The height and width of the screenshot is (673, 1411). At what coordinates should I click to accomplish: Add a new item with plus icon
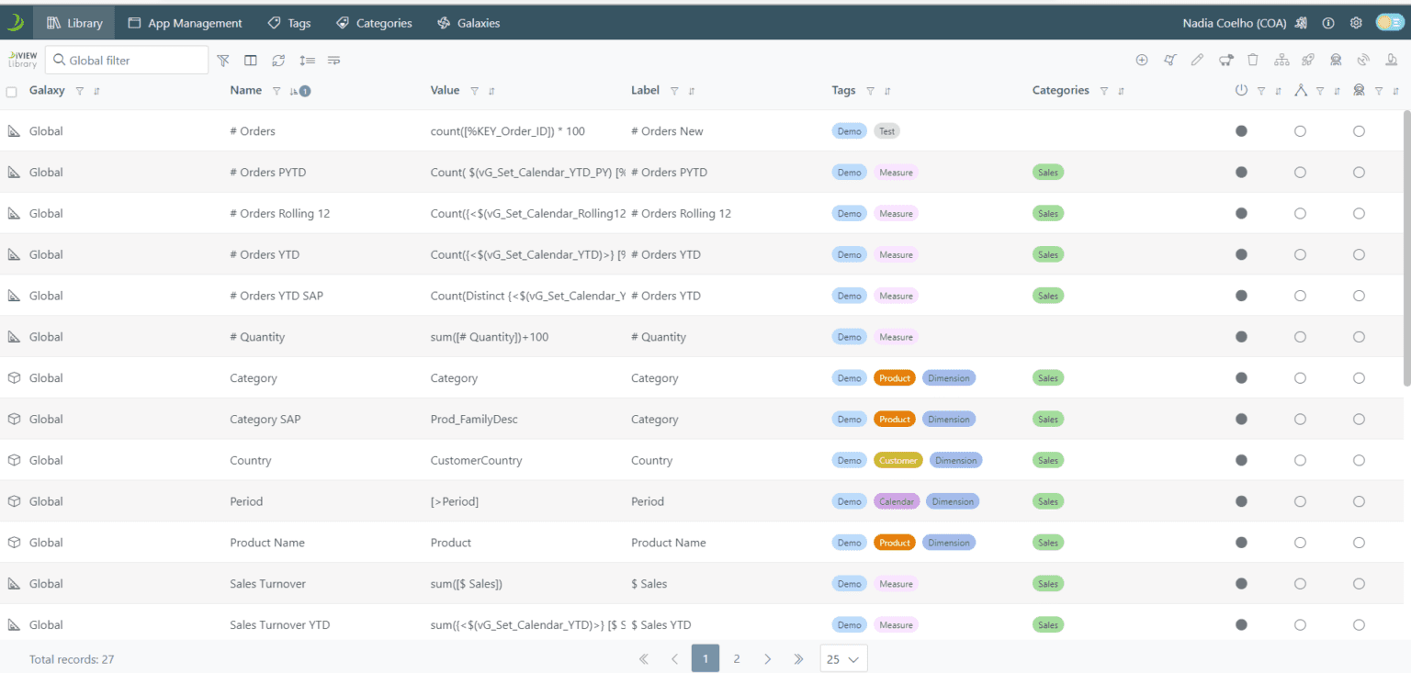(1142, 61)
